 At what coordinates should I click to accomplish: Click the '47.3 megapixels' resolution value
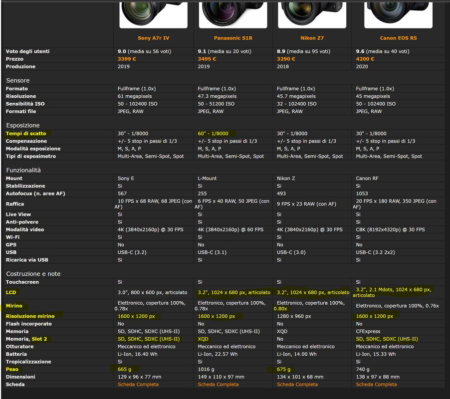[217, 96]
